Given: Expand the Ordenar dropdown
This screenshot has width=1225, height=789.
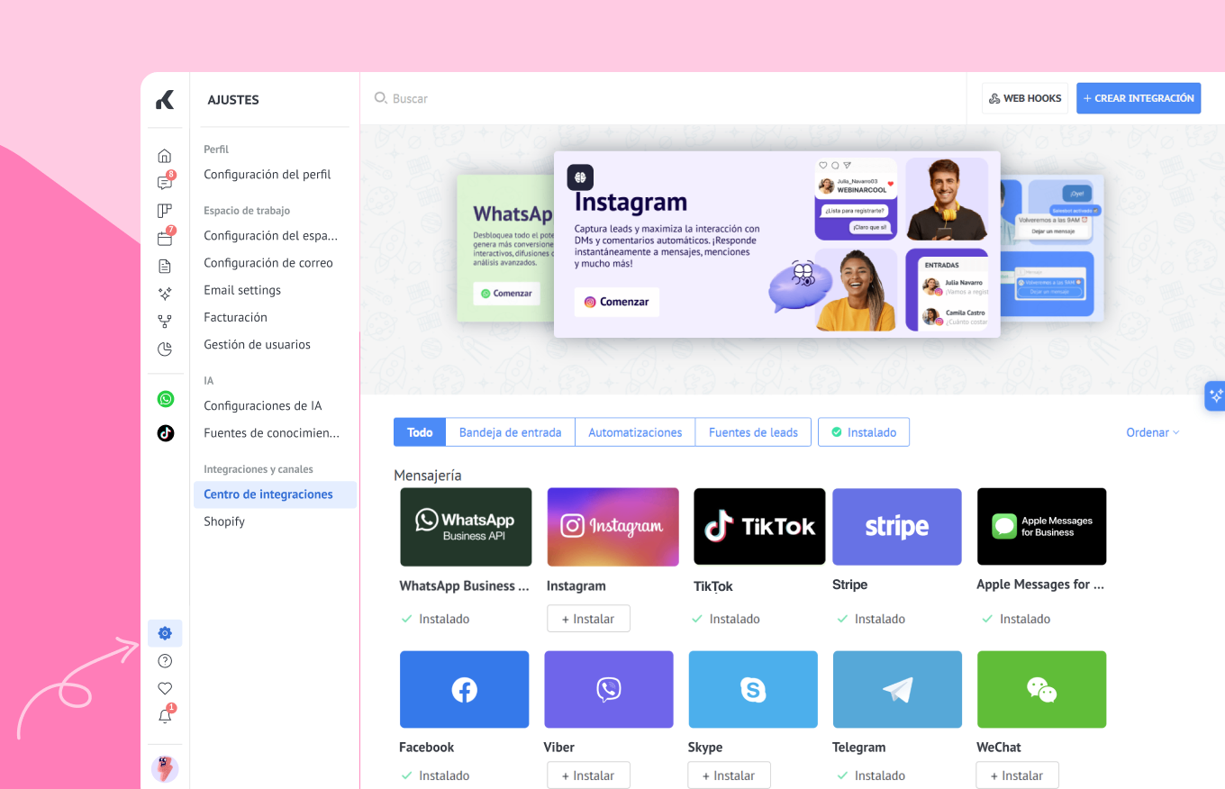Looking at the screenshot, I should pos(1152,432).
